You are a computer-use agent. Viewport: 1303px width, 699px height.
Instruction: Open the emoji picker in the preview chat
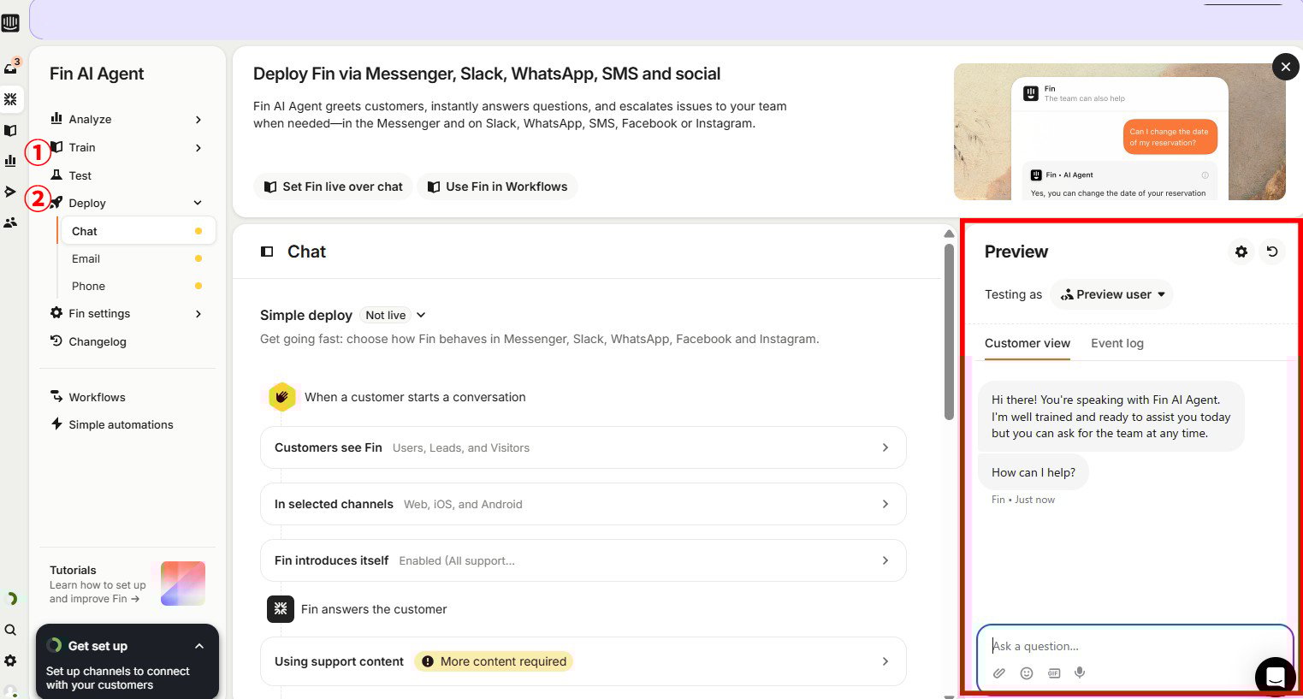pos(1027,673)
